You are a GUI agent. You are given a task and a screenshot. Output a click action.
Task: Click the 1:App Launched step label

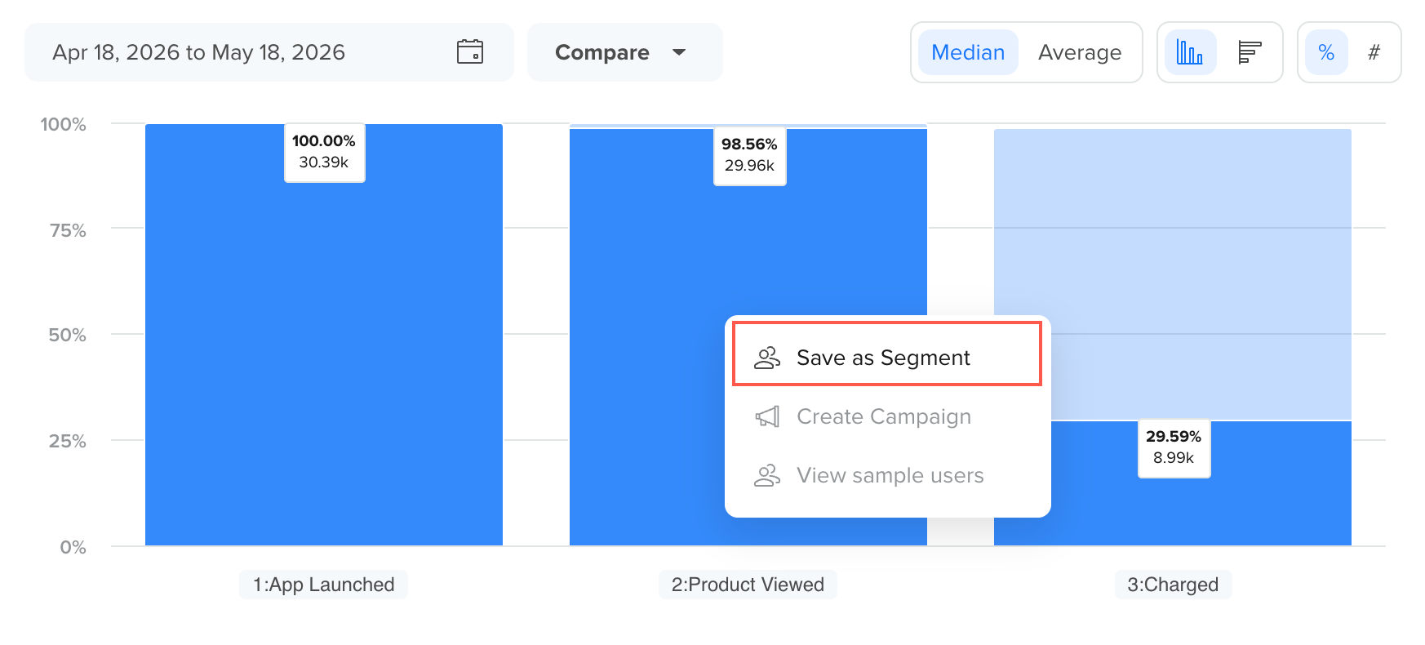(323, 585)
